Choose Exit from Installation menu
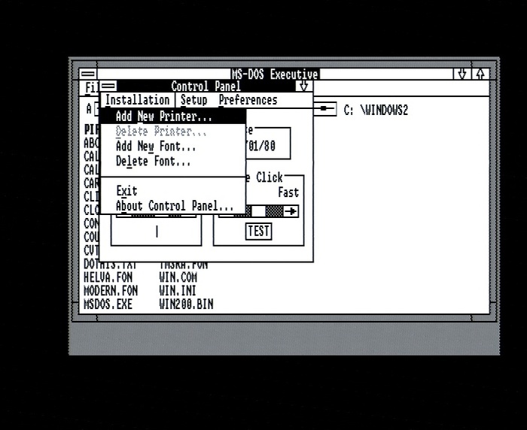The width and height of the screenshot is (527, 430). tap(126, 191)
